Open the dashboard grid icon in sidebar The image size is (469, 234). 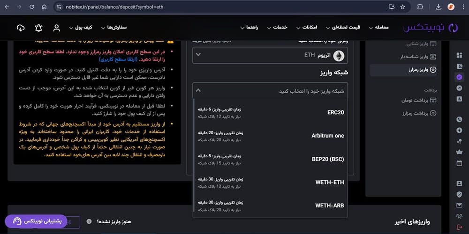(459, 55)
